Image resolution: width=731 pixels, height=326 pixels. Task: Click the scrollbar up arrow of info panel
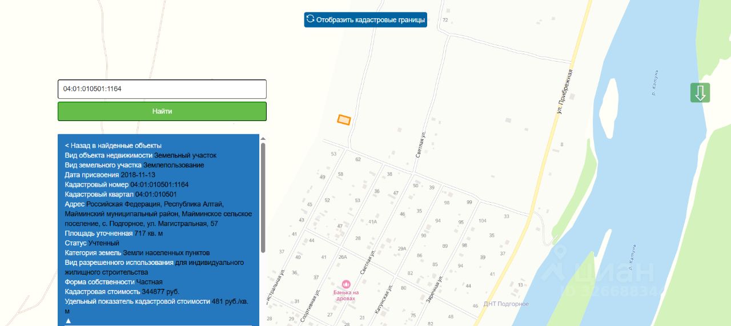(x=263, y=138)
